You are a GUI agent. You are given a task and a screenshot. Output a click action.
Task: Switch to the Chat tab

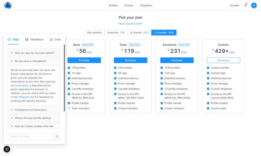(x=55, y=39)
